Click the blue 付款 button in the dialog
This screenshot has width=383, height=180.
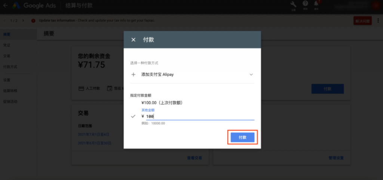coord(242,137)
